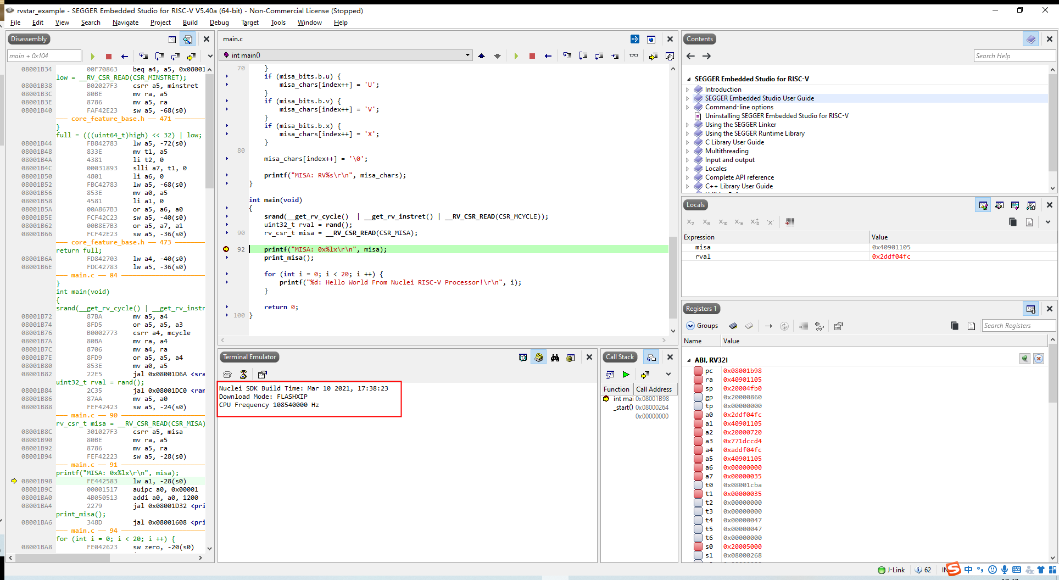The width and height of the screenshot is (1059, 580).
Task: Click the binoculars find icon in Terminal Emulator
Action: coord(555,358)
